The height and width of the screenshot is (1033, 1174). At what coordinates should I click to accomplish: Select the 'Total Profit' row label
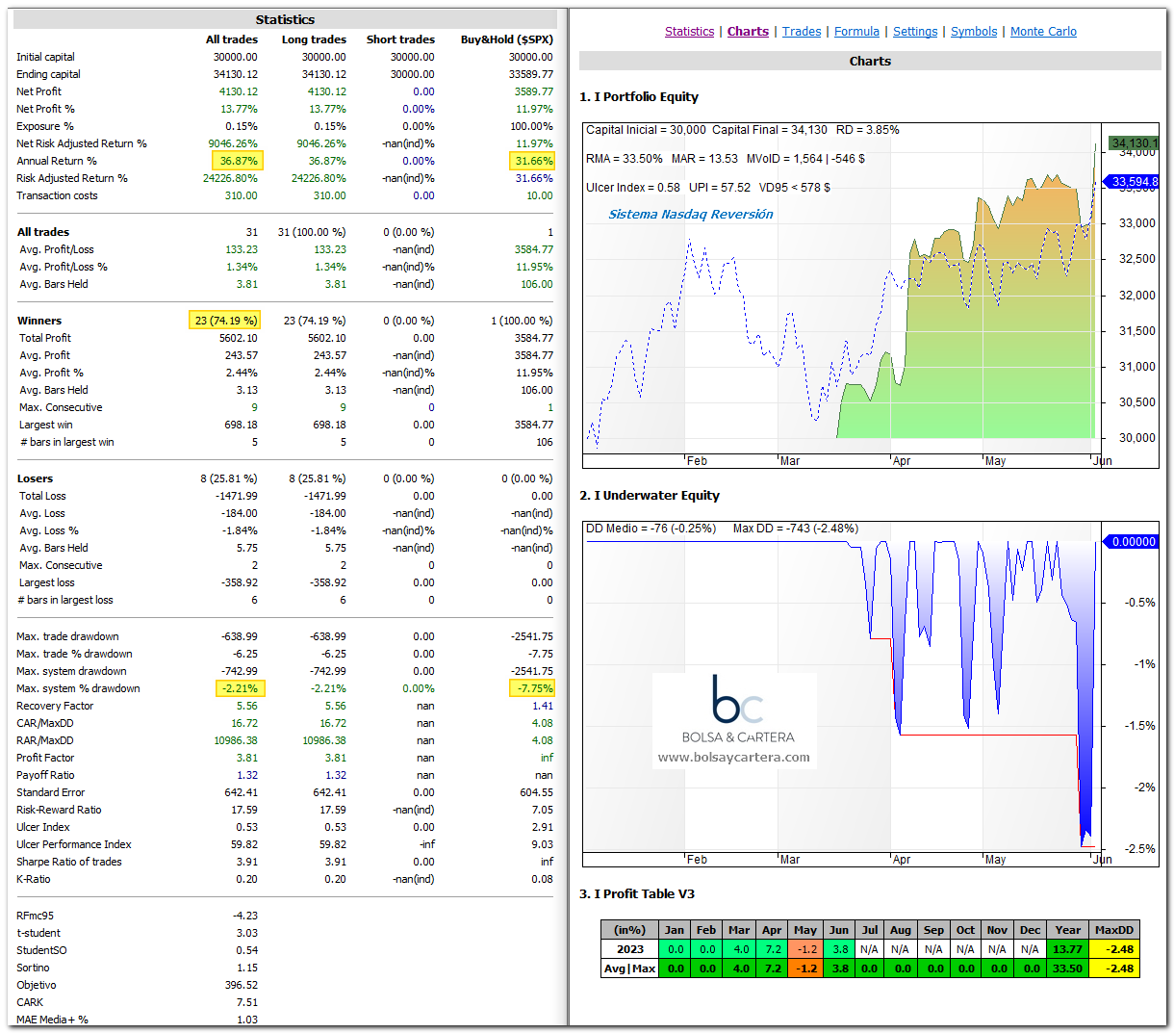(x=45, y=338)
